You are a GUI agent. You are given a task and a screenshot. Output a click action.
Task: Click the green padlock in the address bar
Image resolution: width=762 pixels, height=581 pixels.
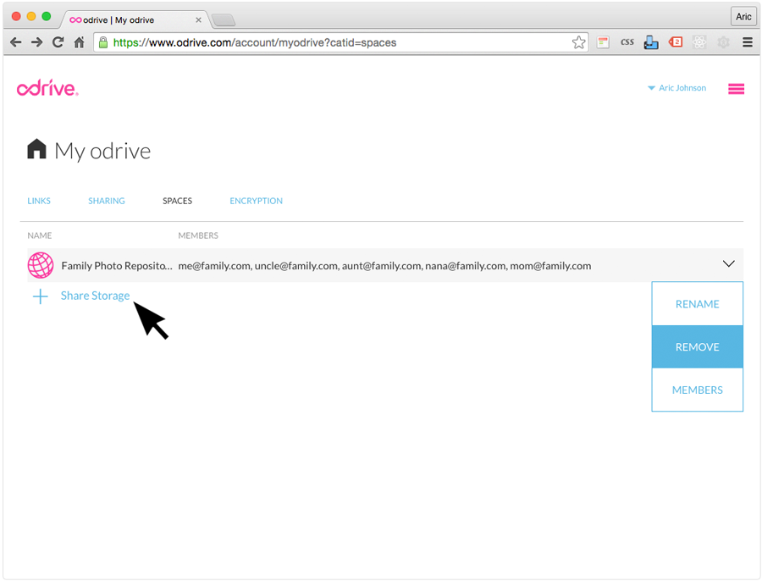[103, 42]
